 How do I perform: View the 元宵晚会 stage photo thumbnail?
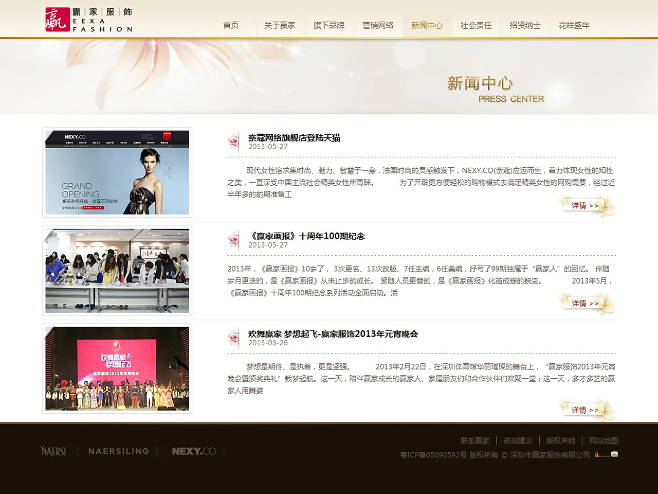coord(117,368)
